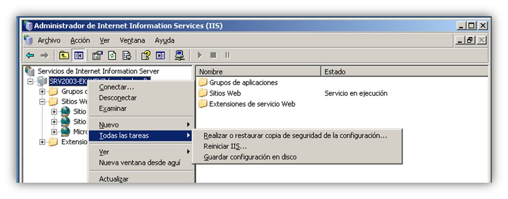Screen dimensions: 508x199
Task: Choose Examinar in the context menu
Action: pos(141,108)
